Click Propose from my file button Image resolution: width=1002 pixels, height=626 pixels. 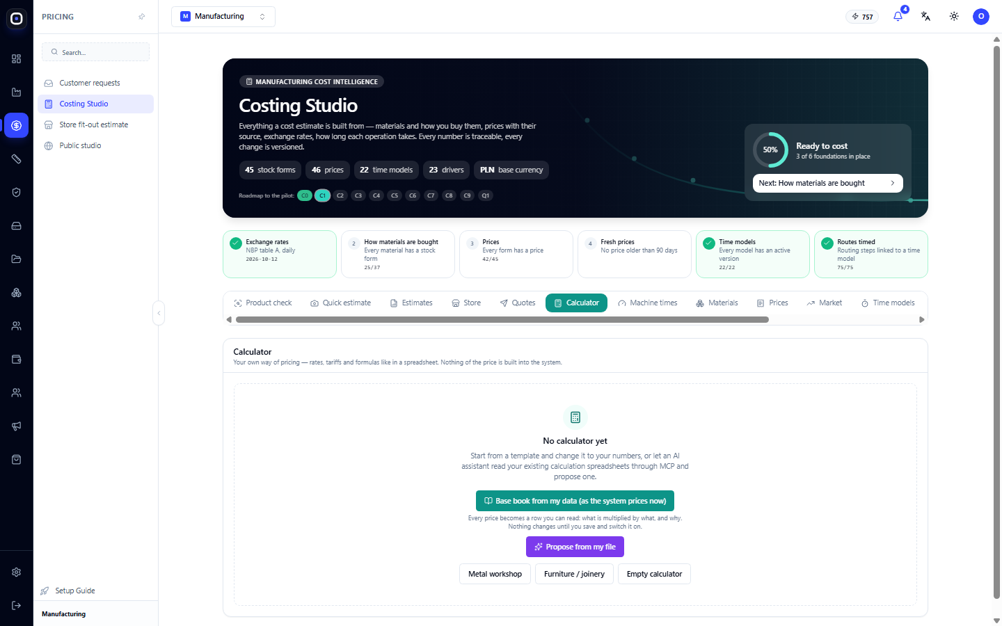(575, 547)
